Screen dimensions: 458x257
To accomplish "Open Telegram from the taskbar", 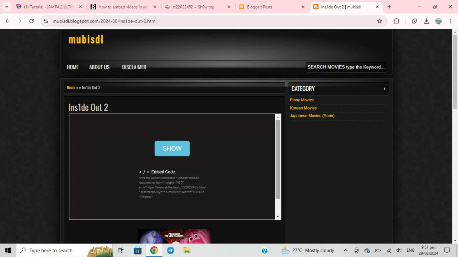I will 171,251.
